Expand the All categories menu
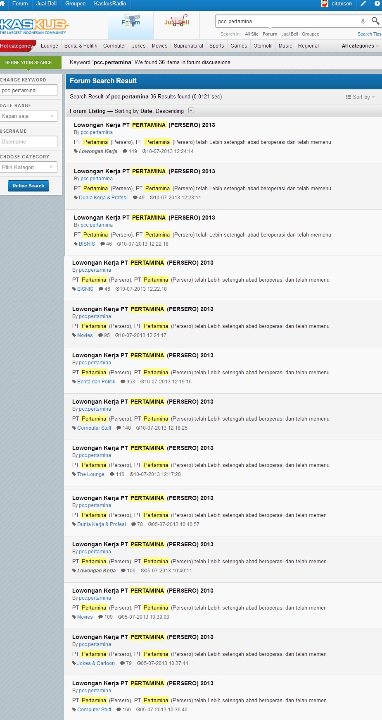This screenshot has height=720, width=382. tap(360, 46)
